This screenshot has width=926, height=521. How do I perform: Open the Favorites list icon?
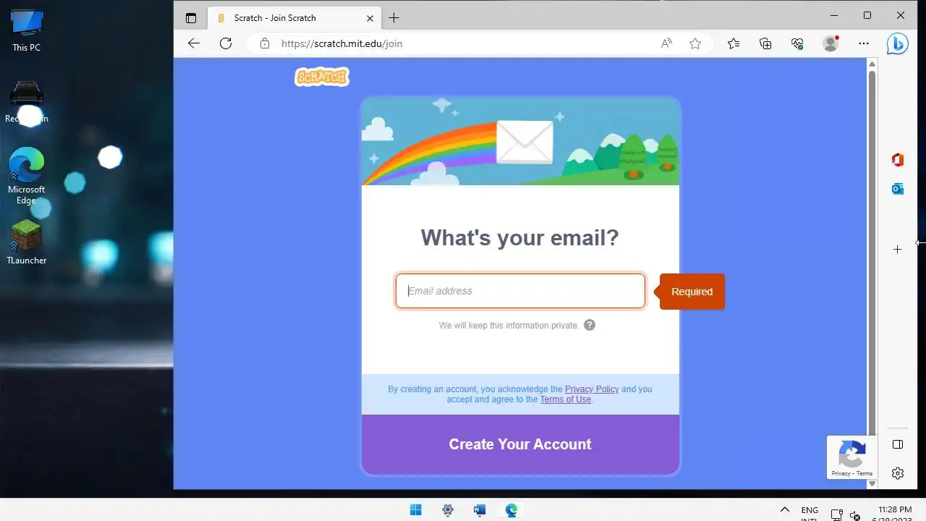734,43
